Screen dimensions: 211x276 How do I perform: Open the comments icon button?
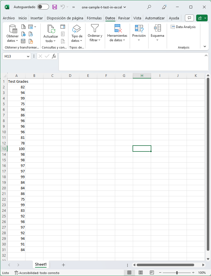[x=190, y=18]
